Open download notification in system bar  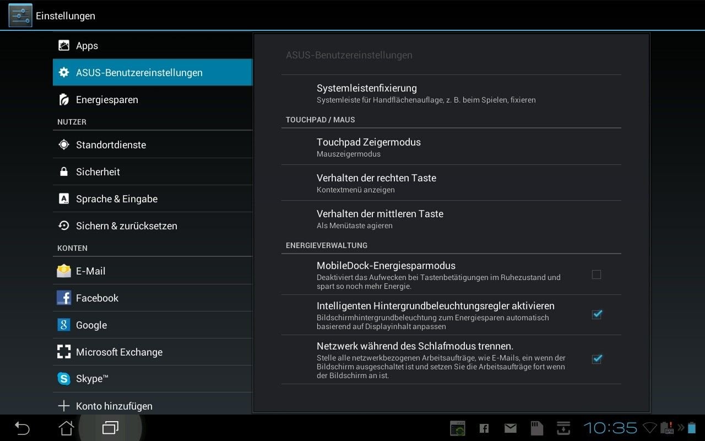point(563,428)
